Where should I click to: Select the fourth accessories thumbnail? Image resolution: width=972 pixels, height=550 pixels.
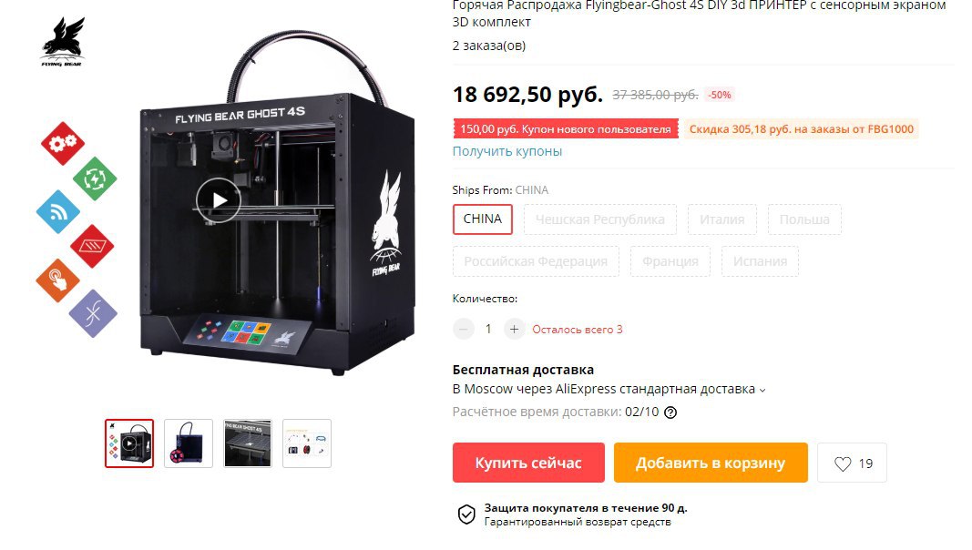[307, 443]
